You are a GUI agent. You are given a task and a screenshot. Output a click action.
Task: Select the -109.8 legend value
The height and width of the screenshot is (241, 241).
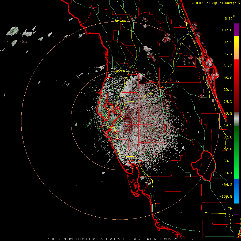point(226,197)
